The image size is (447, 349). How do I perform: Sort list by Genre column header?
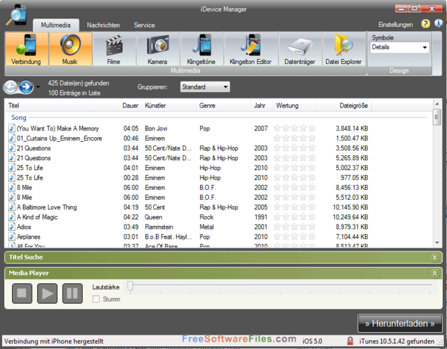[223, 106]
